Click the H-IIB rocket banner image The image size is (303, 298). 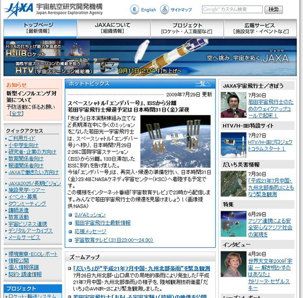(150, 57)
